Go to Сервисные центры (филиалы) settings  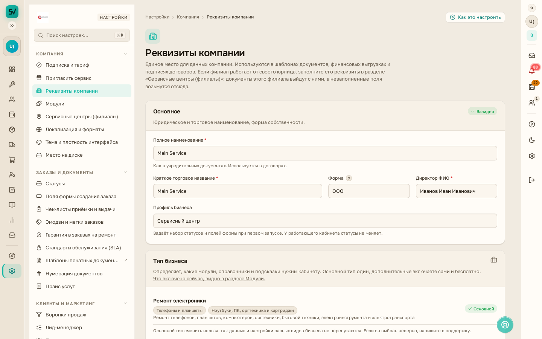[82, 116]
